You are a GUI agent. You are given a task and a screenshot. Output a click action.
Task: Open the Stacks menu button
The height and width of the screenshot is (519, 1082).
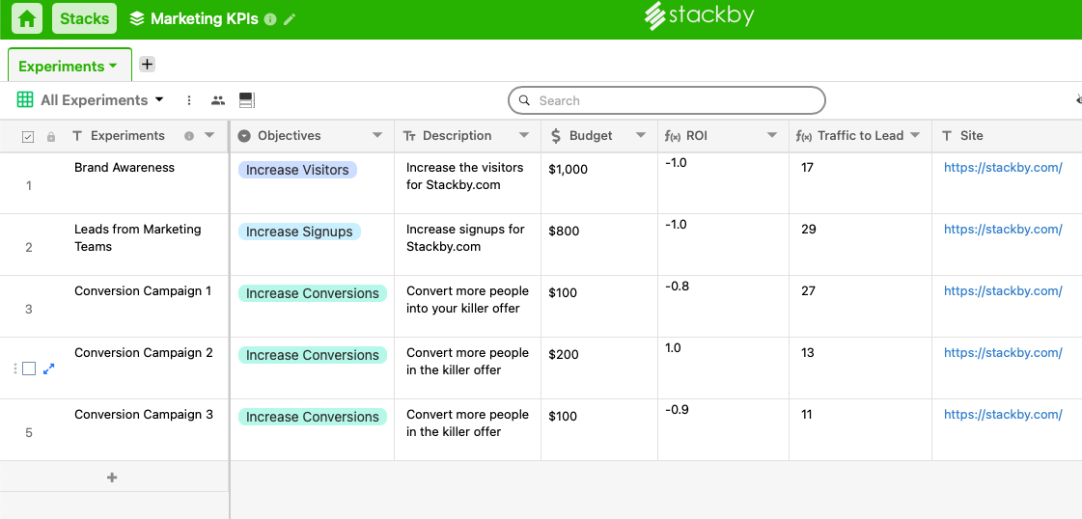pos(85,18)
